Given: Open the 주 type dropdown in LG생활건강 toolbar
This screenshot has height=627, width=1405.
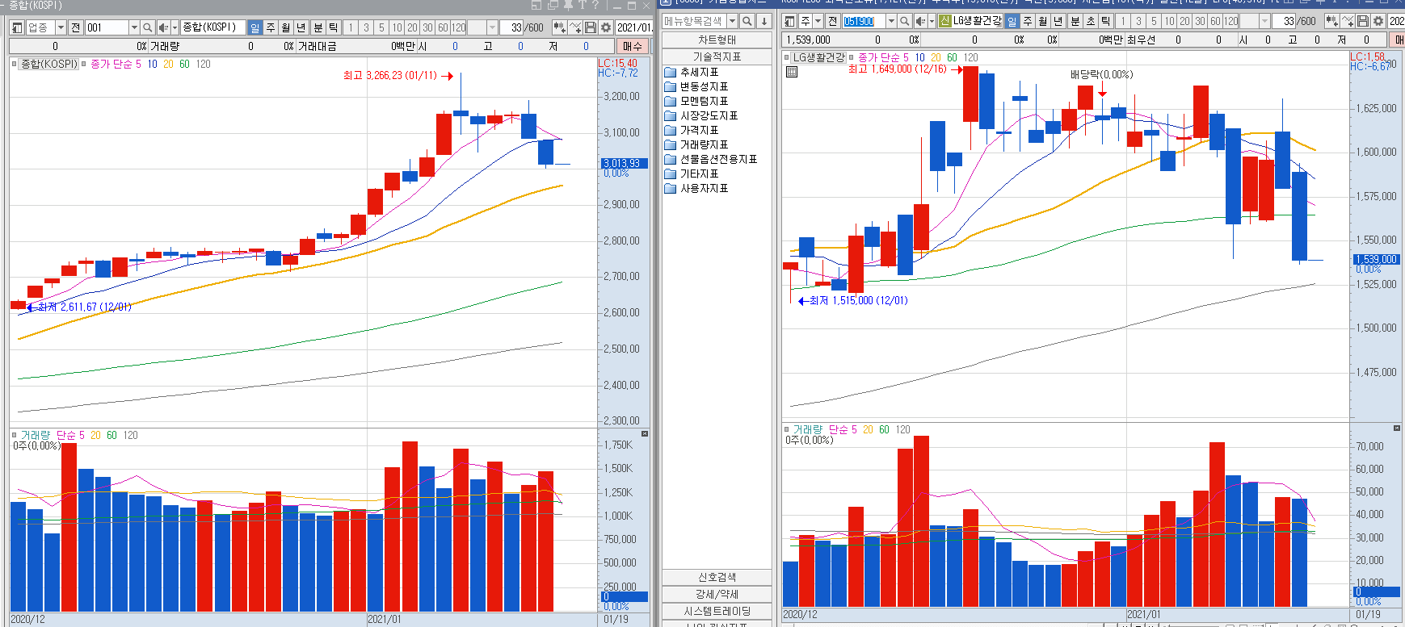Looking at the screenshot, I should point(818,21).
